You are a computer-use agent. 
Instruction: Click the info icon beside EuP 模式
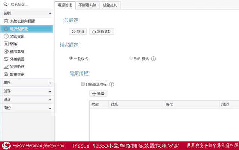pos(153,58)
